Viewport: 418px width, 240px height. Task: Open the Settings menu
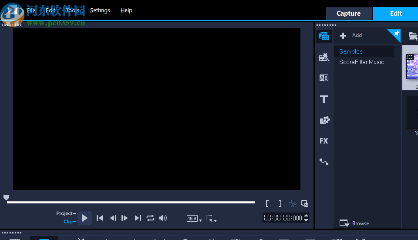coord(100,10)
